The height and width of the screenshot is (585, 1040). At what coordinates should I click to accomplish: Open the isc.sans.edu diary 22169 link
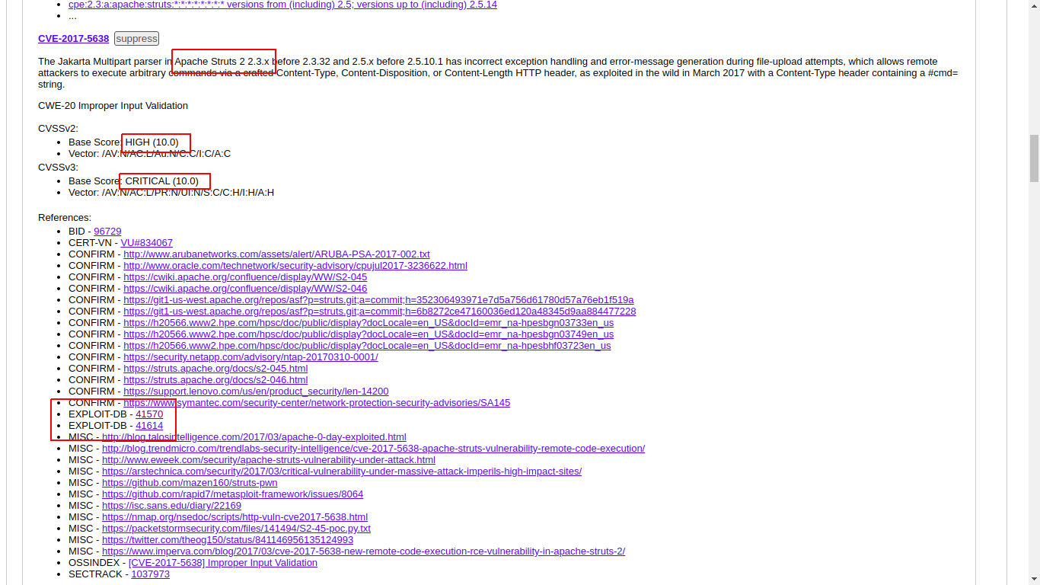click(171, 506)
